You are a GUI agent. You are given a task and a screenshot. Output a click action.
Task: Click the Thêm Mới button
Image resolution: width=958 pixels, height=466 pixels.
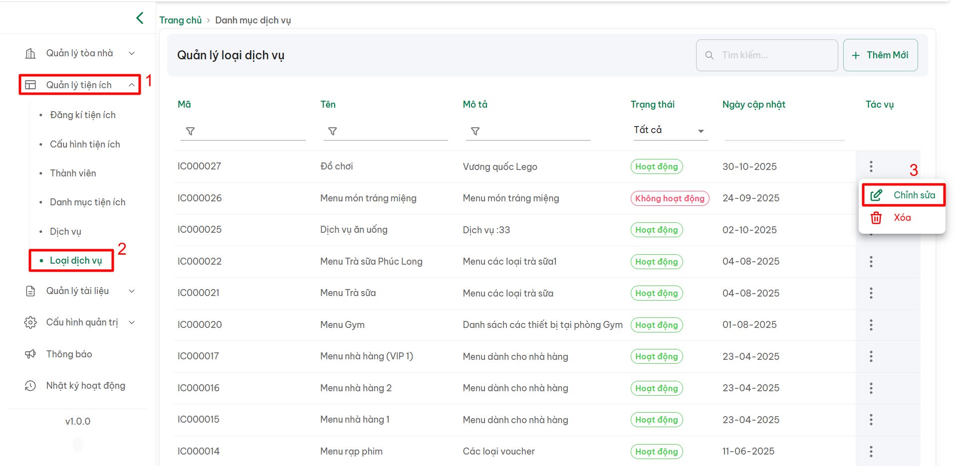click(x=880, y=55)
